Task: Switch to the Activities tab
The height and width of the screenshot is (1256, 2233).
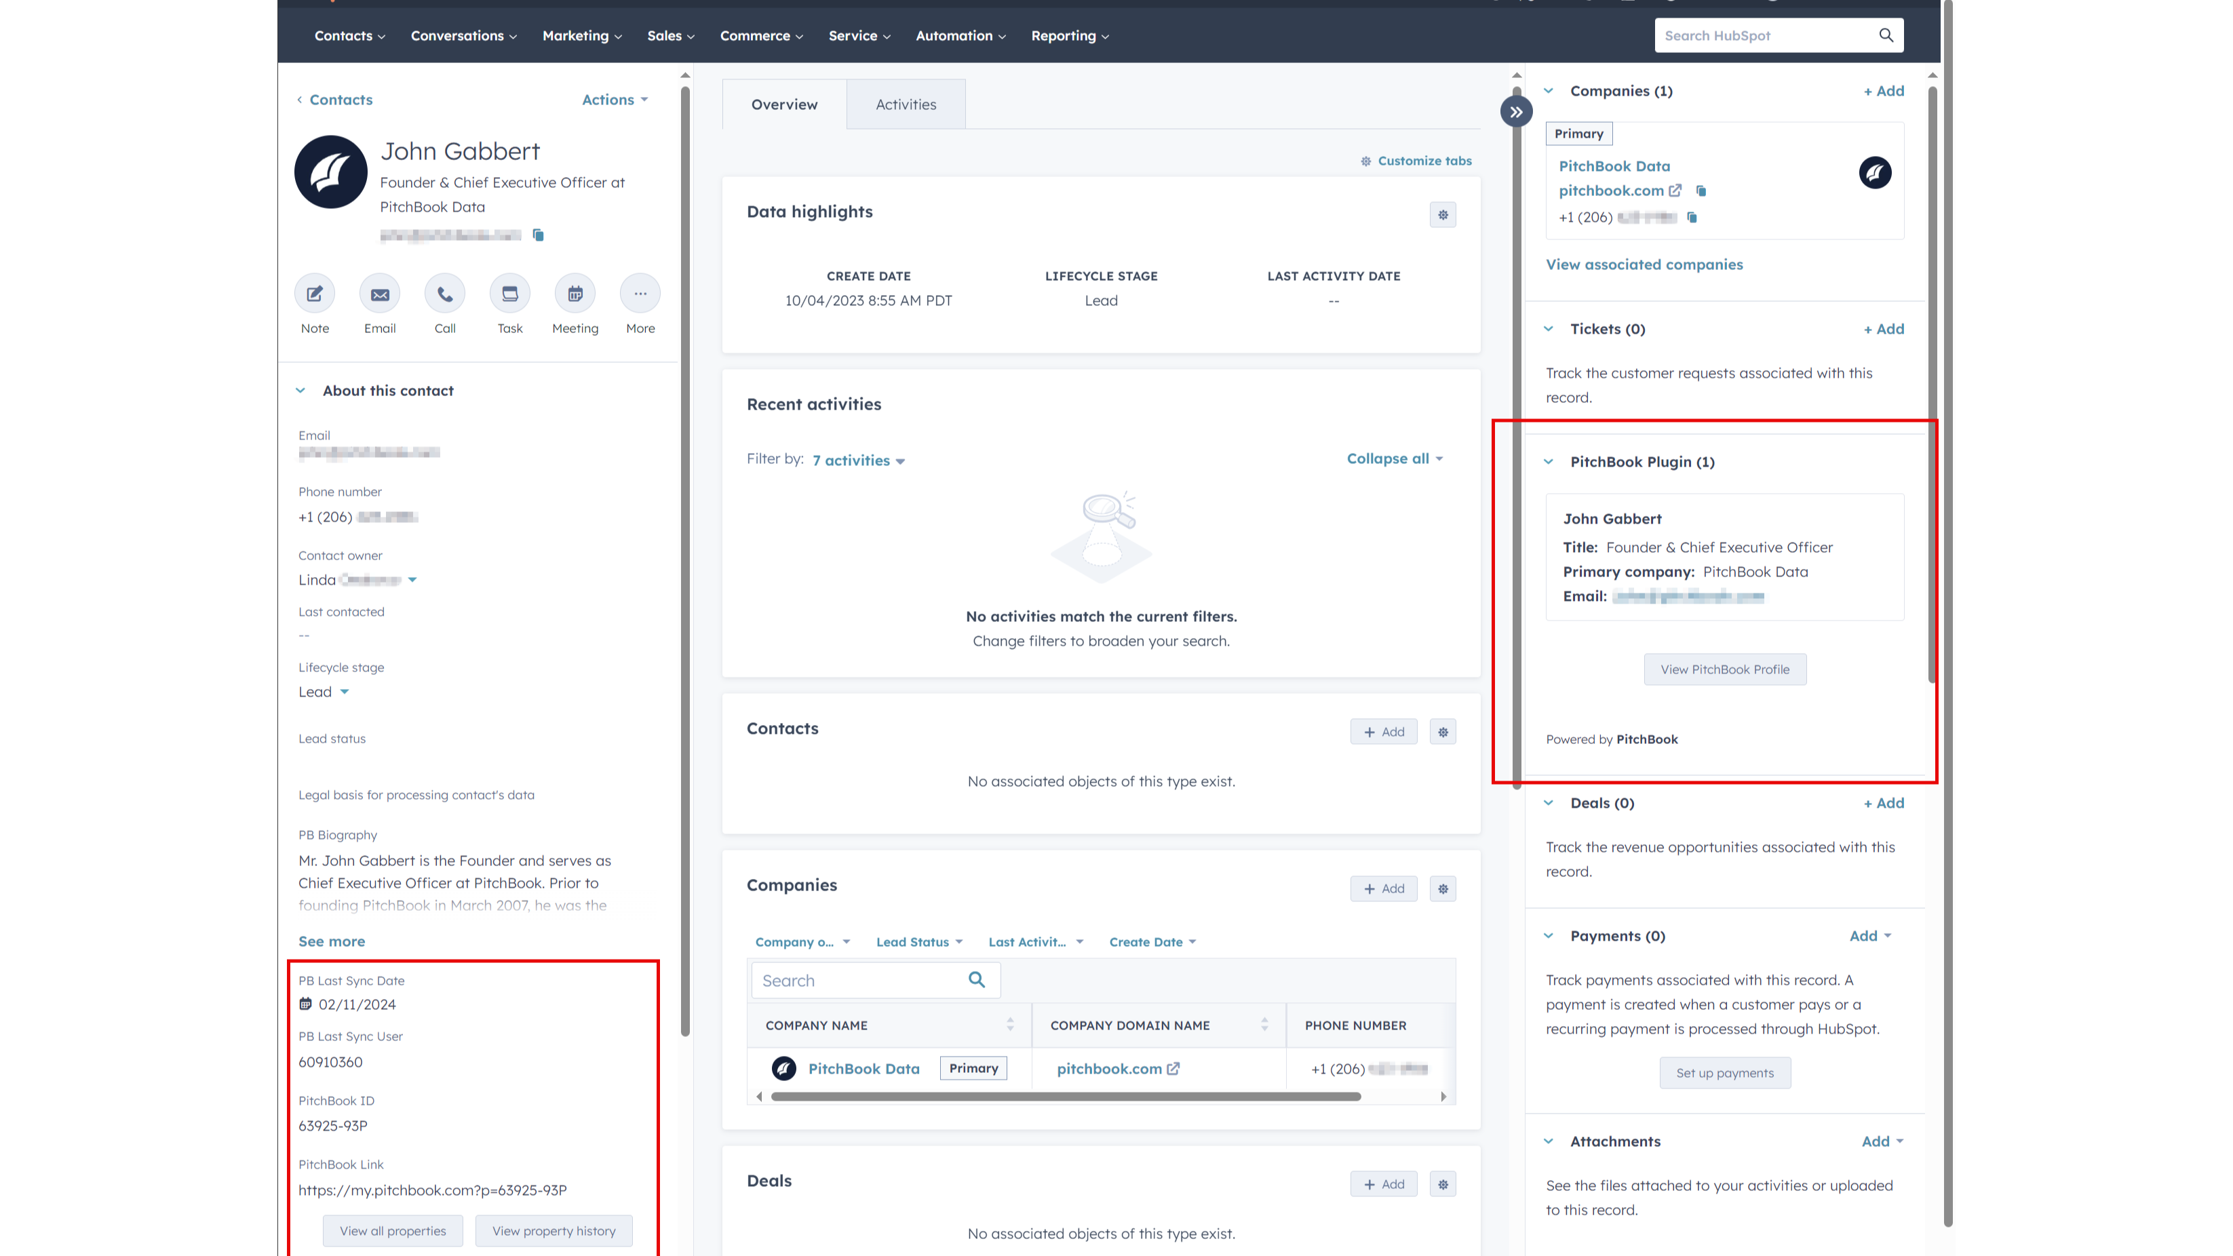Action: [x=906, y=104]
